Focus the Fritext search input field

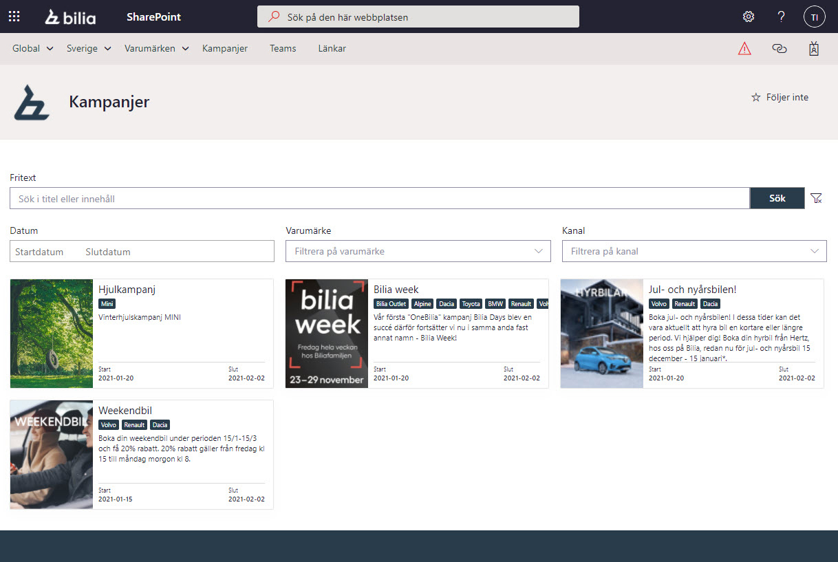click(380, 198)
